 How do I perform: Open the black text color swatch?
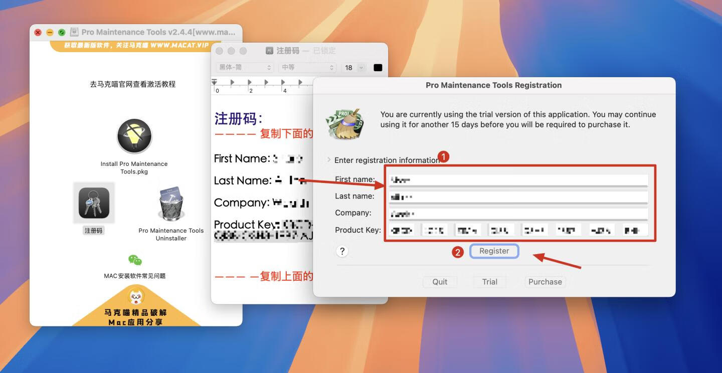pos(378,67)
